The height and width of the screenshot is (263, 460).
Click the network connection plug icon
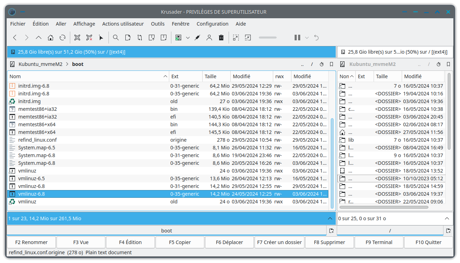197,38
